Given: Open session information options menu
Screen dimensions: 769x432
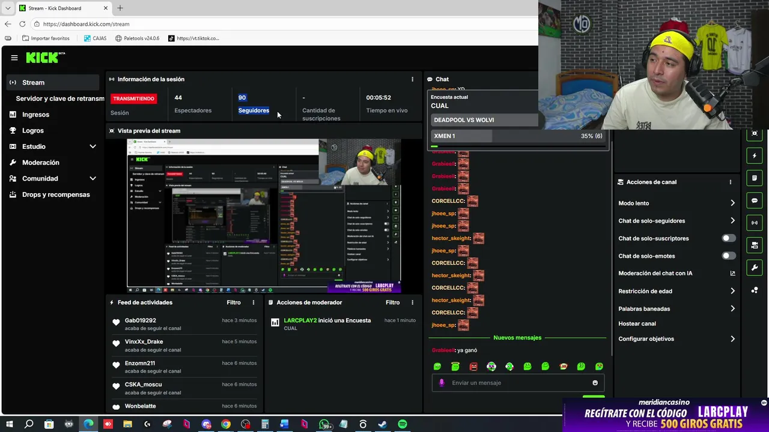Looking at the screenshot, I should tap(412, 79).
